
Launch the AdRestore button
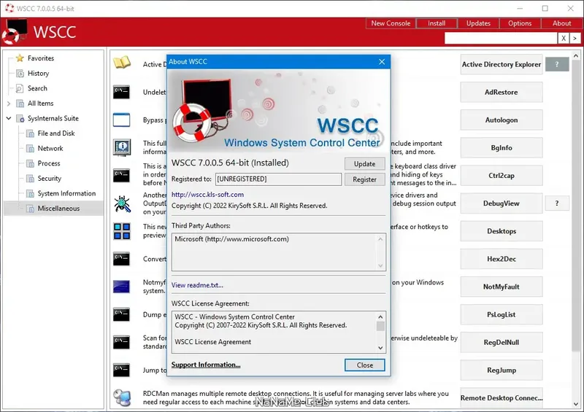click(502, 92)
